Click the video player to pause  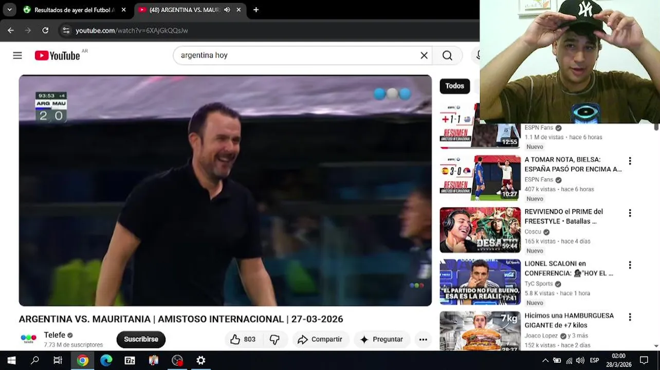tap(225, 191)
